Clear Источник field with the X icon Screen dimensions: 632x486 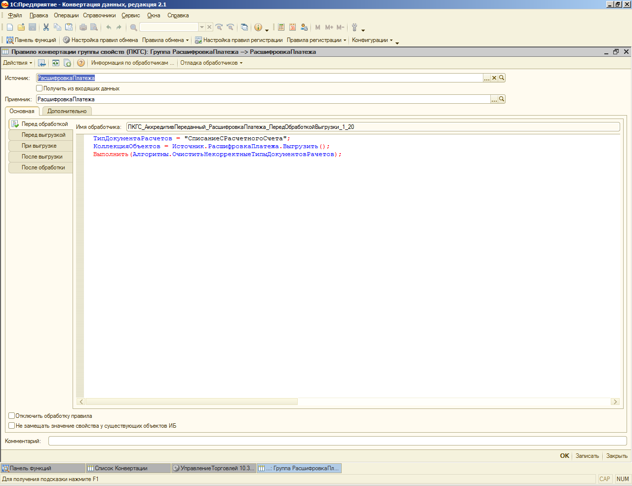(x=494, y=78)
